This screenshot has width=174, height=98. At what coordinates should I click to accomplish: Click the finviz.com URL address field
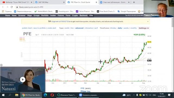click(x=31, y=7)
